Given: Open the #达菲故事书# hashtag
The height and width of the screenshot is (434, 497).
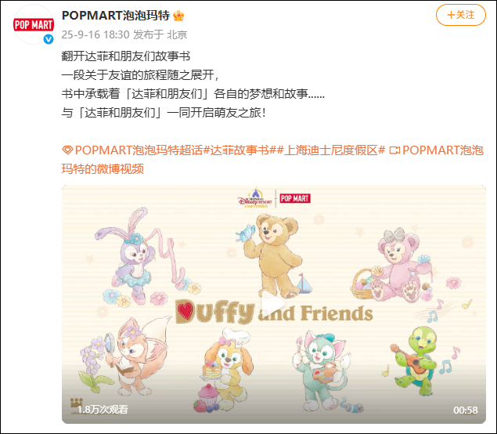Looking at the screenshot, I should (x=239, y=150).
